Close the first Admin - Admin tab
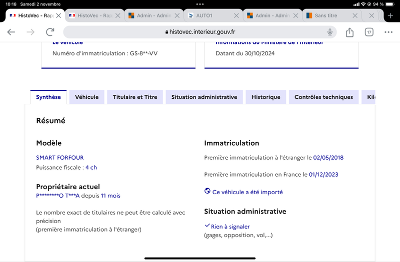The width and height of the screenshot is (400, 262). [x=177, y=16]
